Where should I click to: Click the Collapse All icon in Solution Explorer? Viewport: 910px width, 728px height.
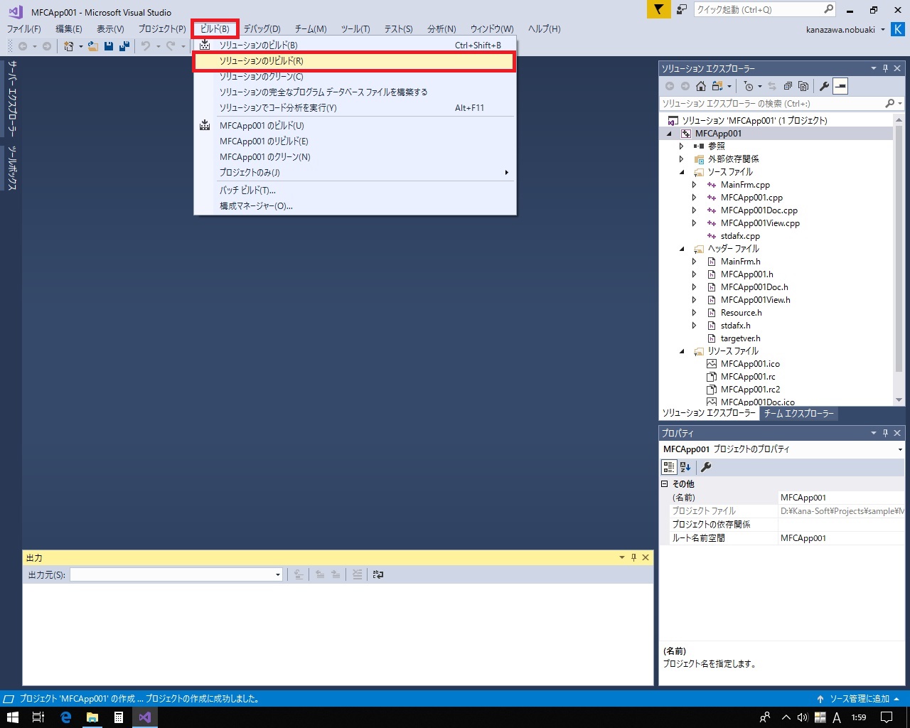point(788,86)
